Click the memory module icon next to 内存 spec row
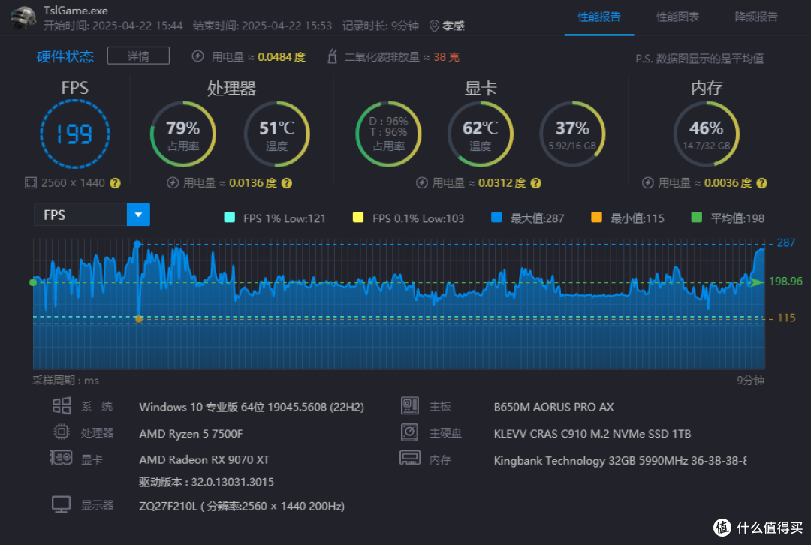The width and height of the screenshot is (811, 545). pyautogui.click(x=410, y=458)
